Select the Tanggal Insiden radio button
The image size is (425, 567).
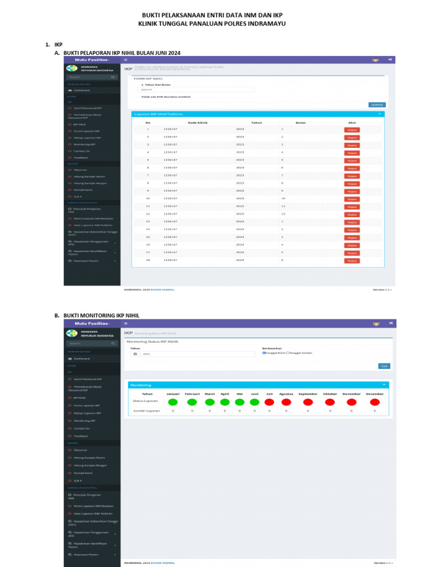click(x=288, y=353)
